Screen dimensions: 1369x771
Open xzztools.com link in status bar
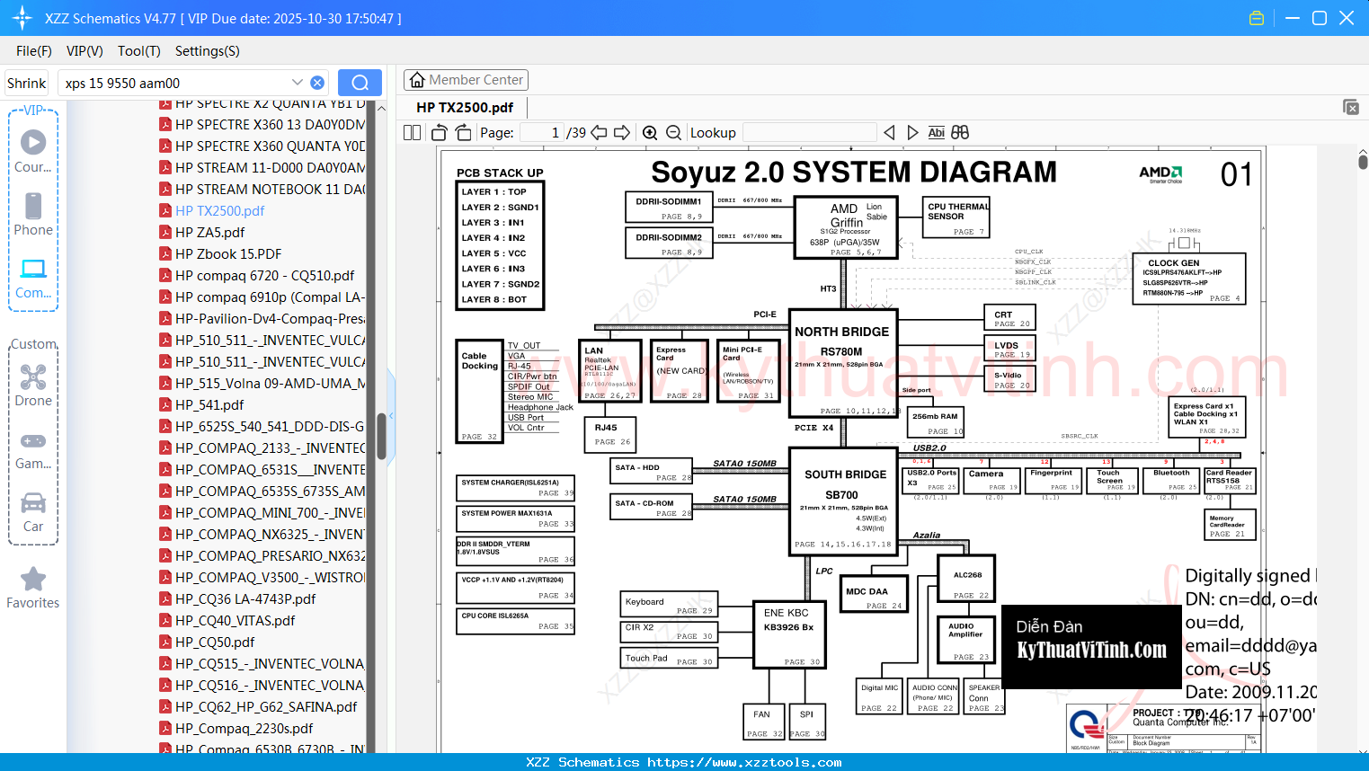744,762
